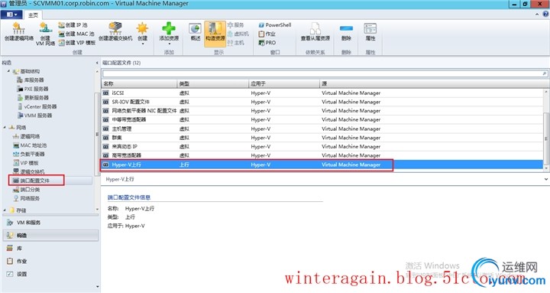Select the 主机管理 port profile row
This screenshot has height=293, width=550.
tap(322, 129)
